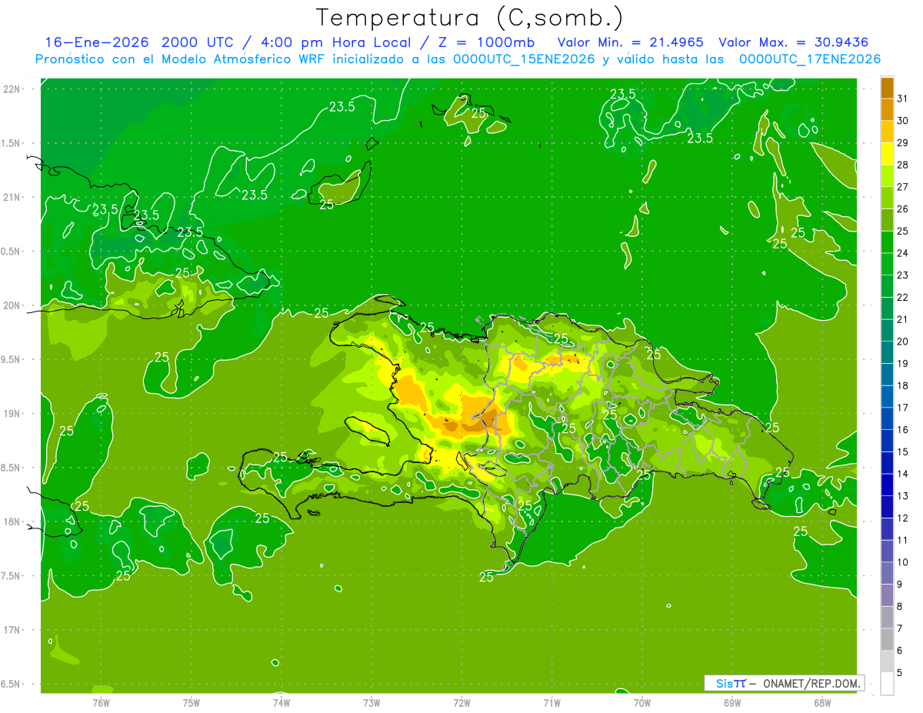Click the '16' legend value
The width and height of the screenshot is (923, 713).
click(903, 430)
